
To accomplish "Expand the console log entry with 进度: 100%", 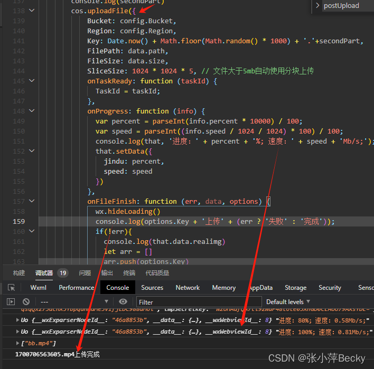I will coord(17,332).
